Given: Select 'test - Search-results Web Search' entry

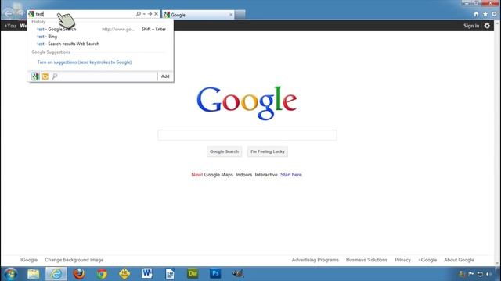Looking at the screenshot, I should pyautogui.click(x=101, y=44).
